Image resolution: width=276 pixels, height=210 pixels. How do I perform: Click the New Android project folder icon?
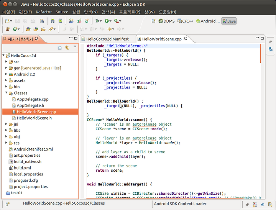(71, 21)
